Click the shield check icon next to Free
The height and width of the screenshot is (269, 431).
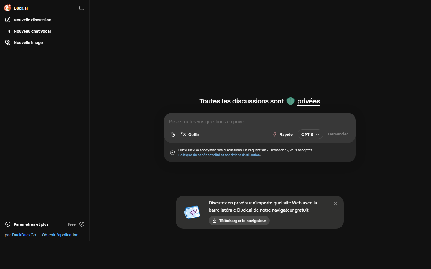pos(82,224)
